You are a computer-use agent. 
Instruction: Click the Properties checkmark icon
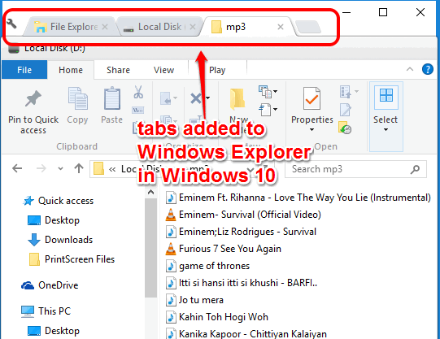[311, 98]
